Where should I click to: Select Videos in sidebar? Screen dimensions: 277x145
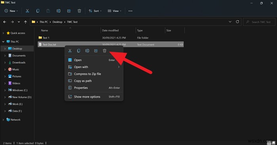point(16,83)
